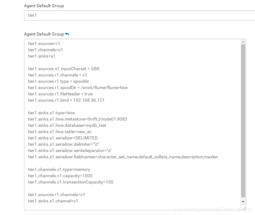Click the 'fileHeader = true' line

pyautogui.click(x=60, y=94)
